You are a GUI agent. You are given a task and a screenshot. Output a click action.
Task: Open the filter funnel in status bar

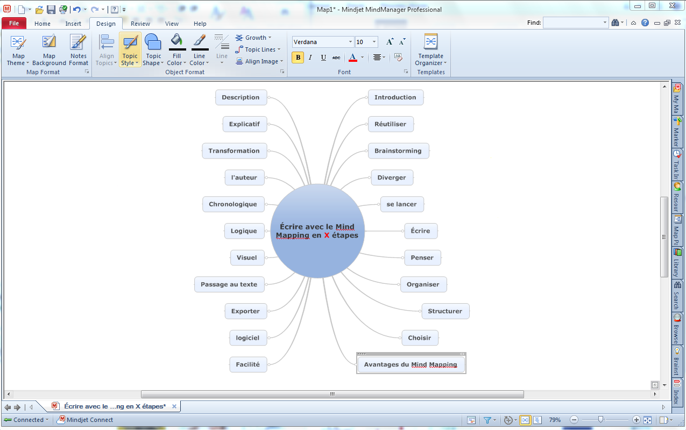click(x=487, y=420)
